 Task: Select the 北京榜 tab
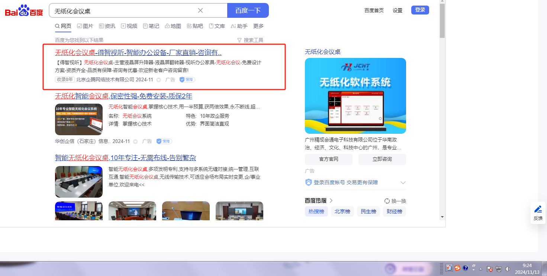[342, 211]
